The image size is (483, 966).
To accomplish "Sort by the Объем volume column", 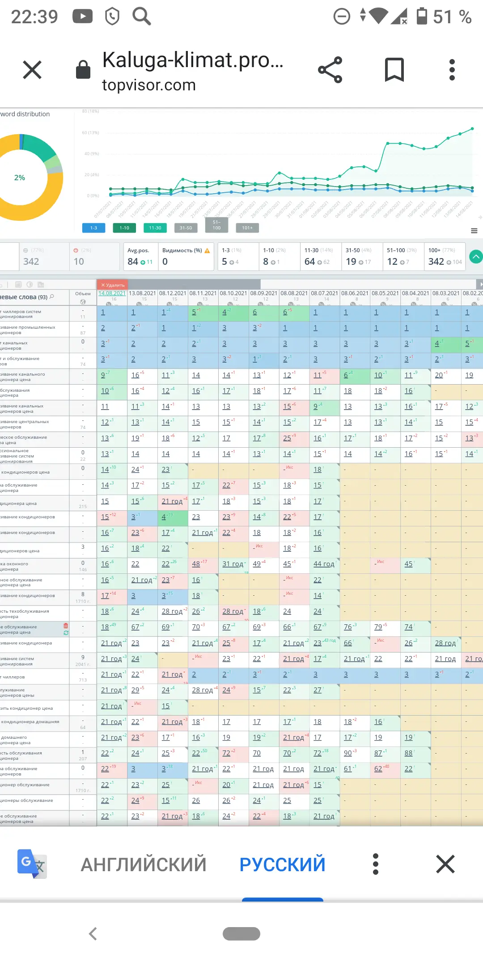I will click(x=83, y=294).
